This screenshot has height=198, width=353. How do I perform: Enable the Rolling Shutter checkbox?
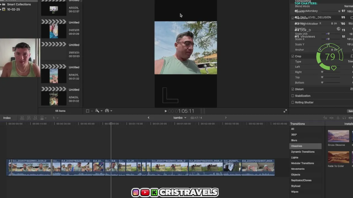tap(293, 102)
